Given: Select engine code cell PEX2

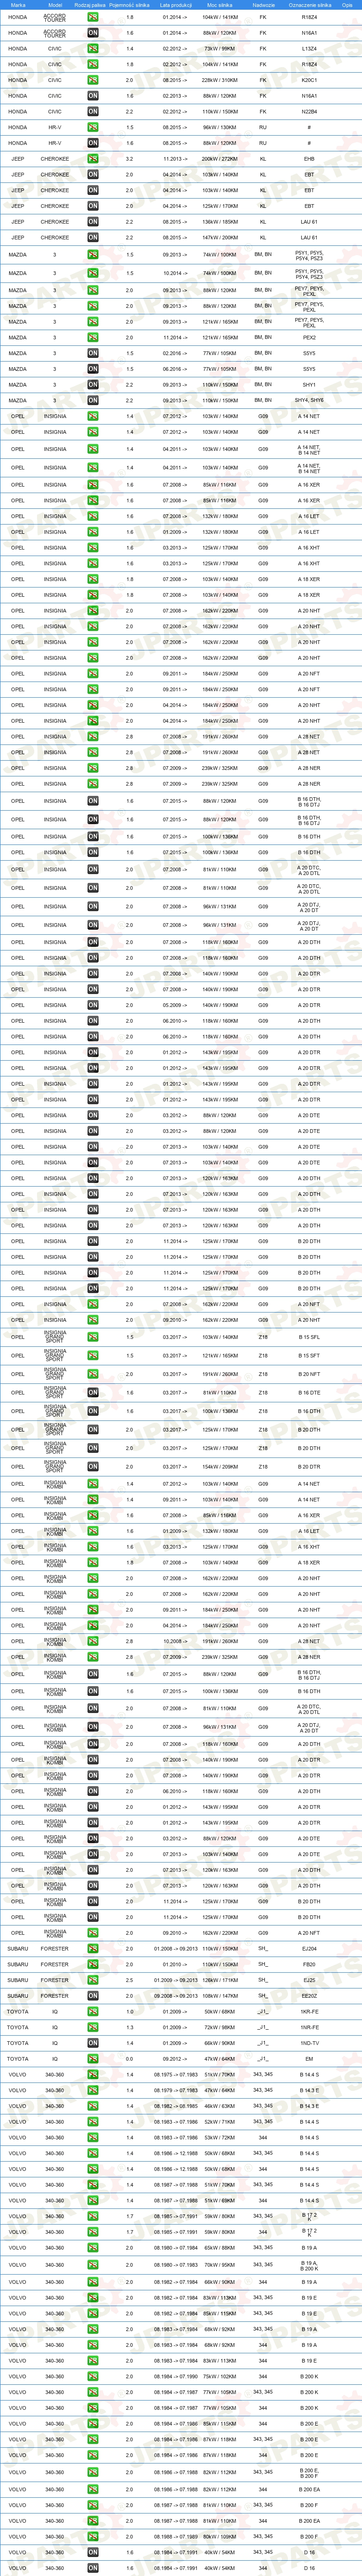Looking at the screenshot, I should (x=309, y=338).
